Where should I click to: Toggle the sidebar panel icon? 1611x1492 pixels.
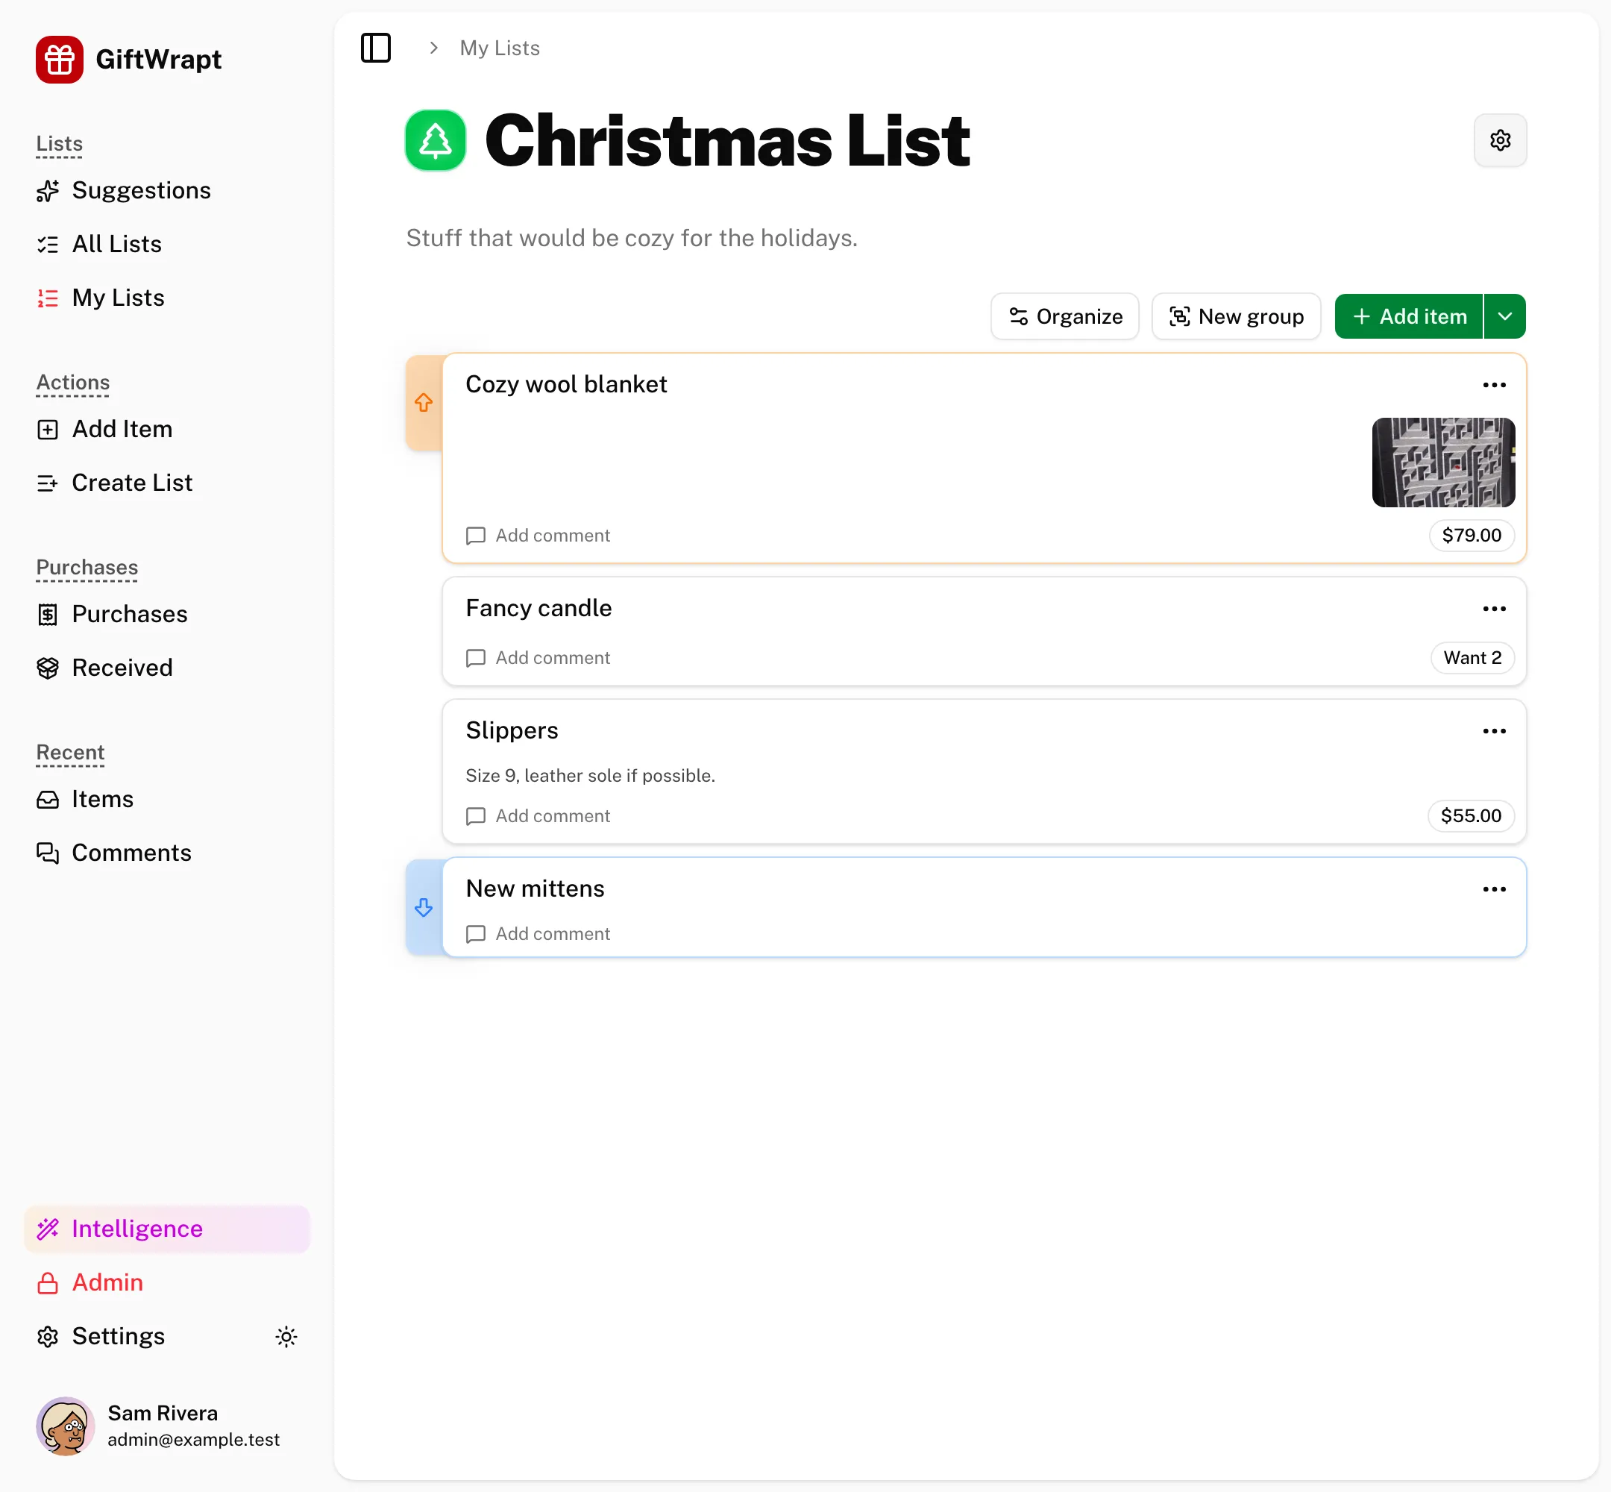(x=375, y=48)
